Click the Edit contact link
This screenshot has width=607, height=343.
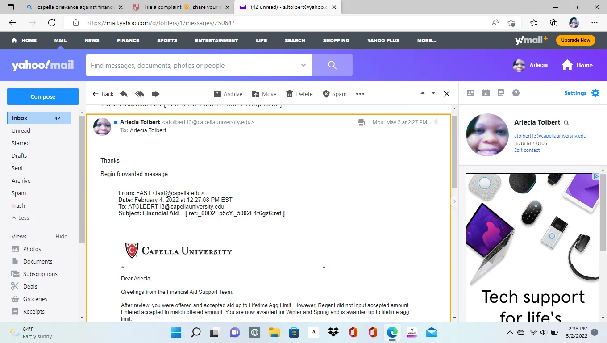[527, 150]
